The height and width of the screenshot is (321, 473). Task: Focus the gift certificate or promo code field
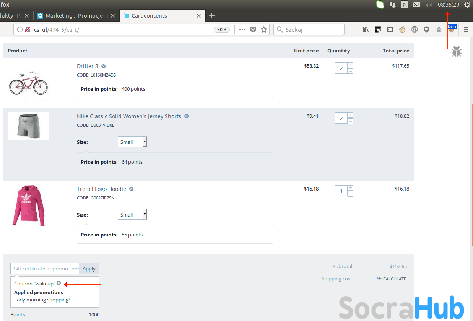tap(45, 269)
